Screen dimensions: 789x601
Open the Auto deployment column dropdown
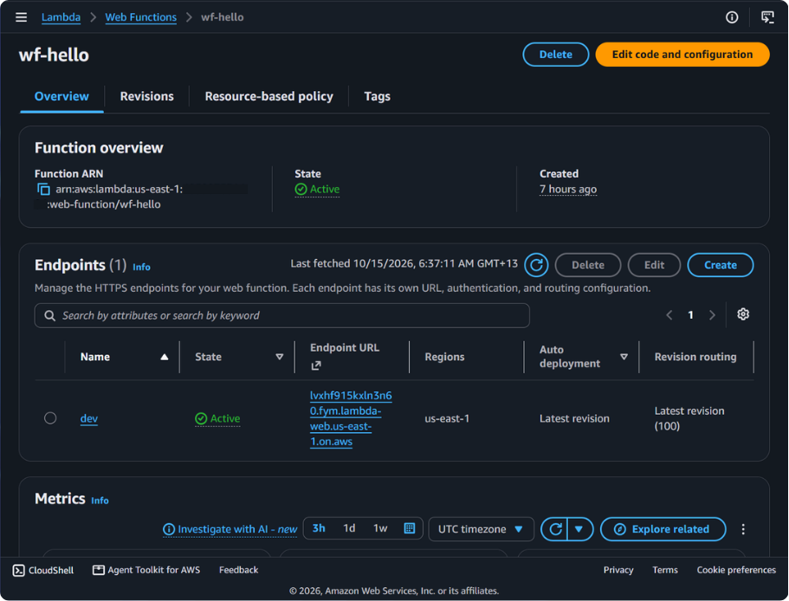click(x=624, y=357)
